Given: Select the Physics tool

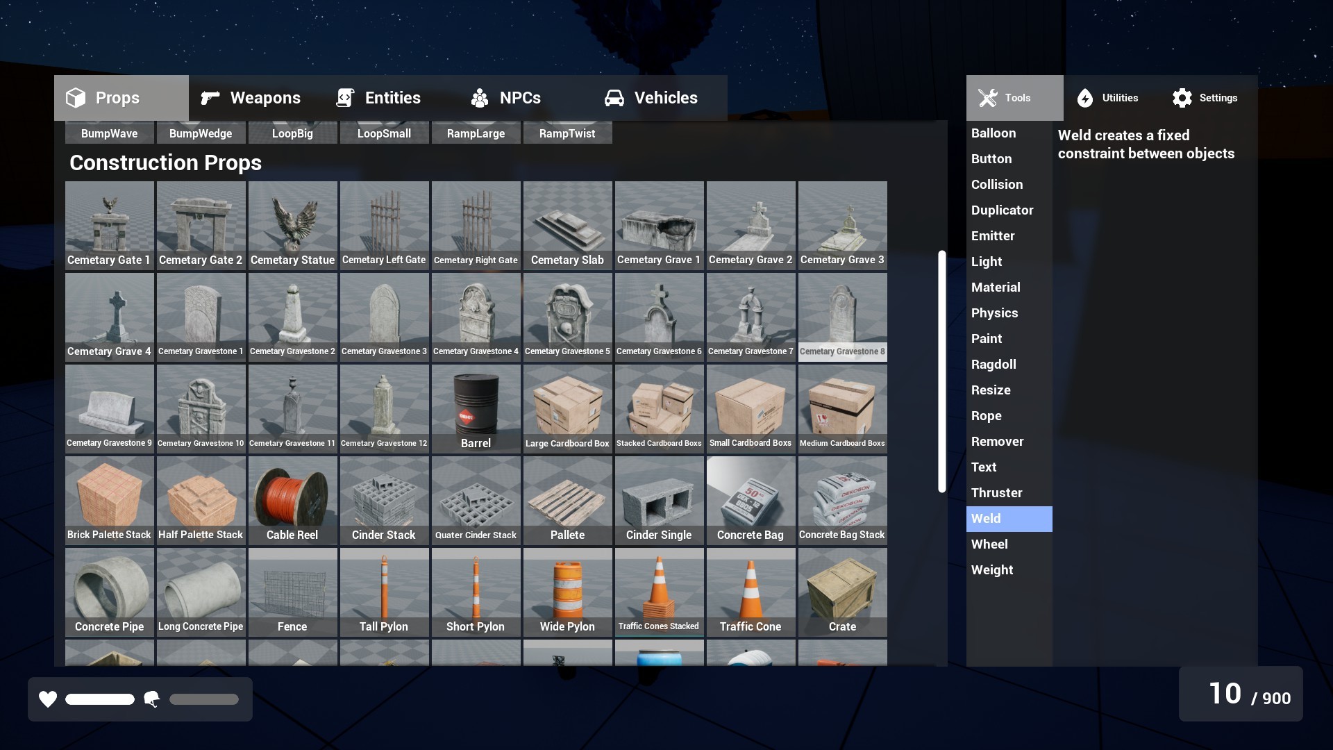Looking at the screenshot, I should 995,312.
